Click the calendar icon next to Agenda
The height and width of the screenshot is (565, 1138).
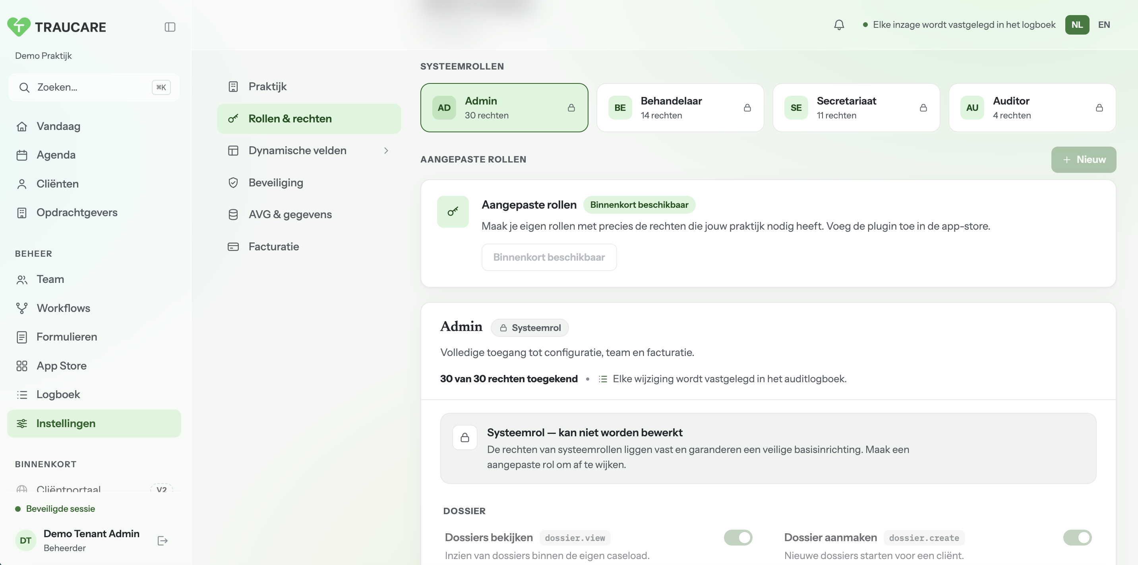click(21, 155)
